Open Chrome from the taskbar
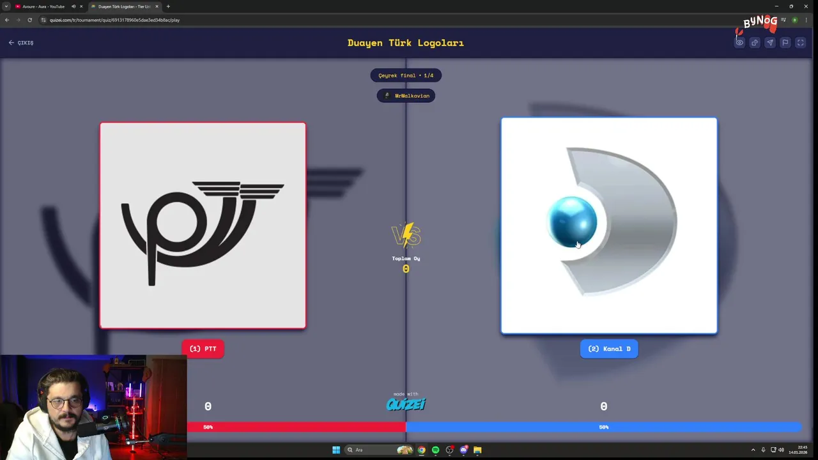The height and width of the screenshot is (460, 818). [422, 450]
